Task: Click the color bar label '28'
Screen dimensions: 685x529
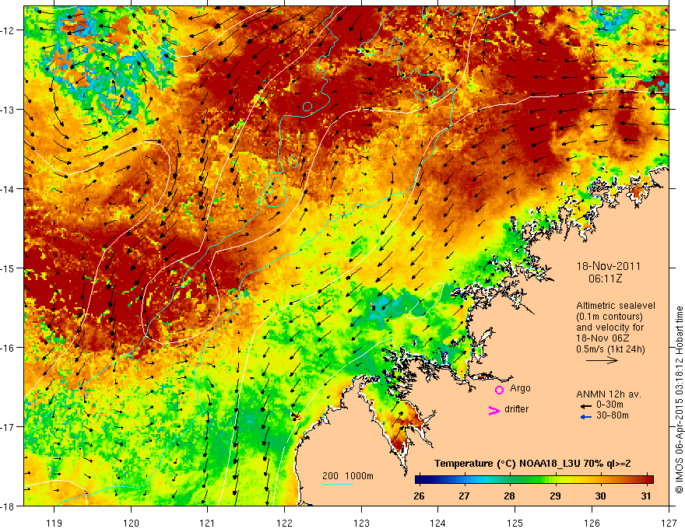Action: tap(509, 496)
